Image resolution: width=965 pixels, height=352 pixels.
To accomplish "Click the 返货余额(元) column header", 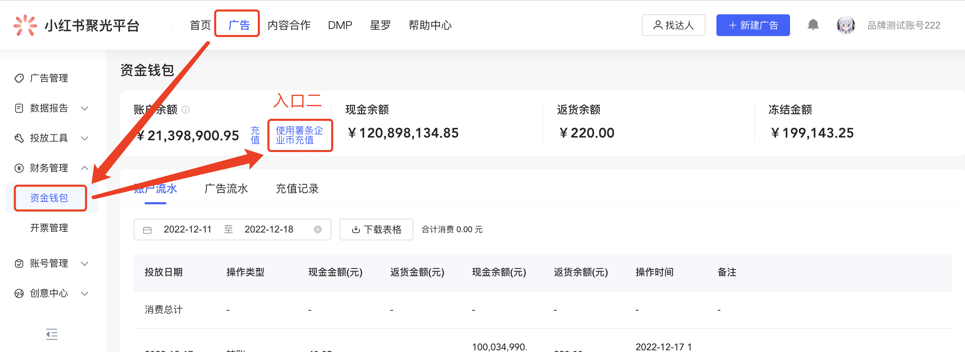I will point(581,272).
